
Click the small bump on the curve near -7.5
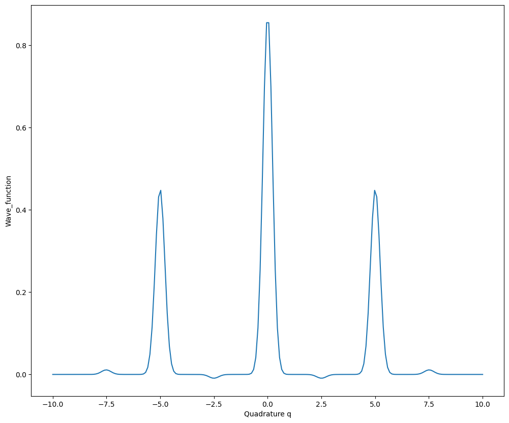click(x=106, y=370)
